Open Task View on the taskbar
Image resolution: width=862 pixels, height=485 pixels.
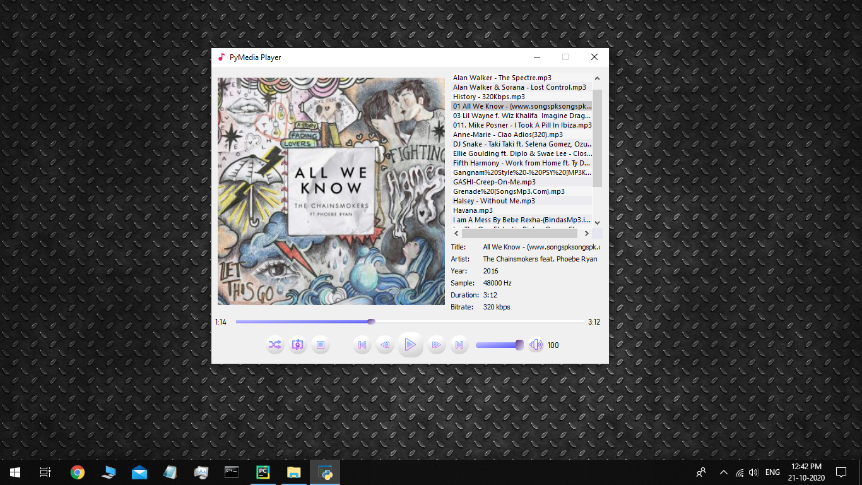point(45,472)
